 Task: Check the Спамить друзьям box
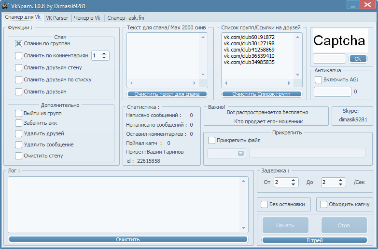(18, 92)
